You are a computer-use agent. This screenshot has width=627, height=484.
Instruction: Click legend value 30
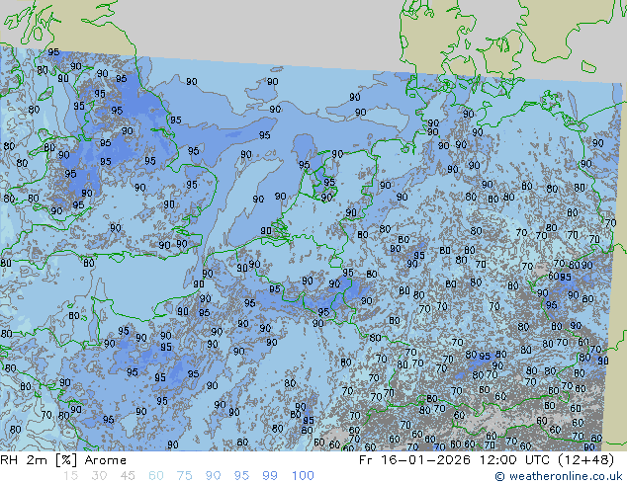pyautogui.click(x=99, y=476)
